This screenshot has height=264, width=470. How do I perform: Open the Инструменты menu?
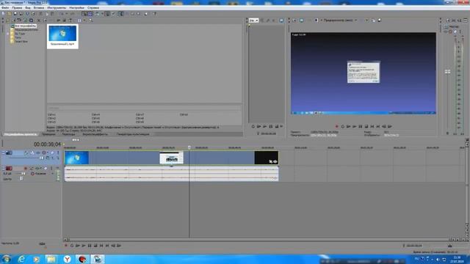57,8
